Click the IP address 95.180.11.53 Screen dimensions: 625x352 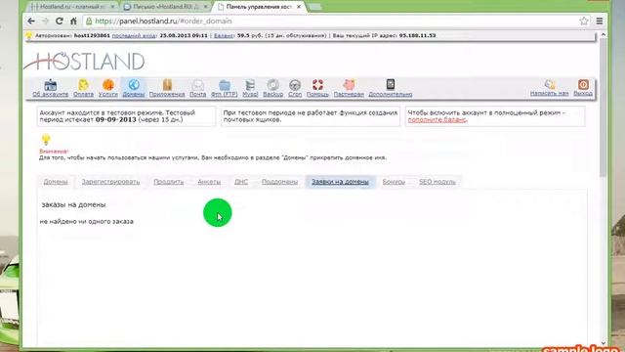(x=417, y=35)
